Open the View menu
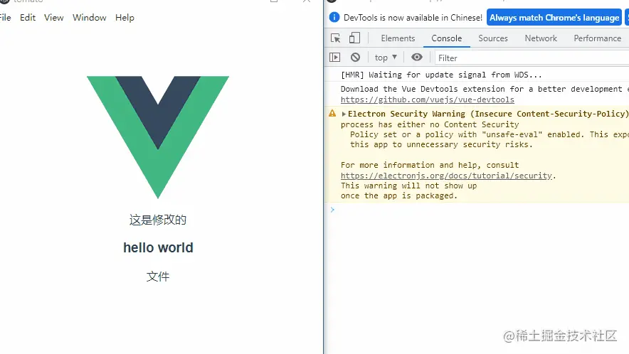 [54, 18]
